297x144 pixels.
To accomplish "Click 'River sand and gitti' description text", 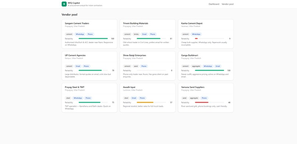I will 204,106.
